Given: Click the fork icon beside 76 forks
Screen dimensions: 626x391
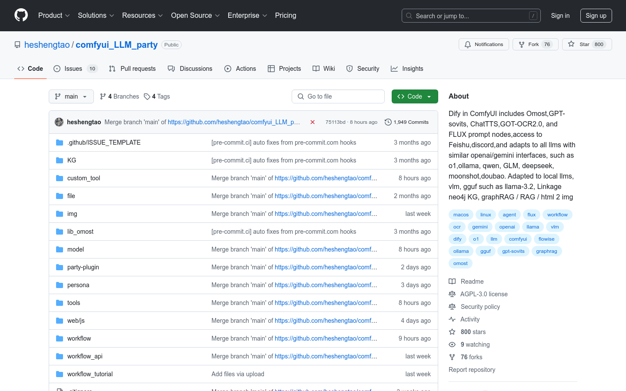Looking at the screenshot, I should pyautogui.click(x=452, y=357).
